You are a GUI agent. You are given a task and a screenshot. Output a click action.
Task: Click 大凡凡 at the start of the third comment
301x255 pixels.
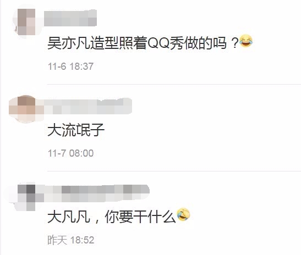click(69, 217)
